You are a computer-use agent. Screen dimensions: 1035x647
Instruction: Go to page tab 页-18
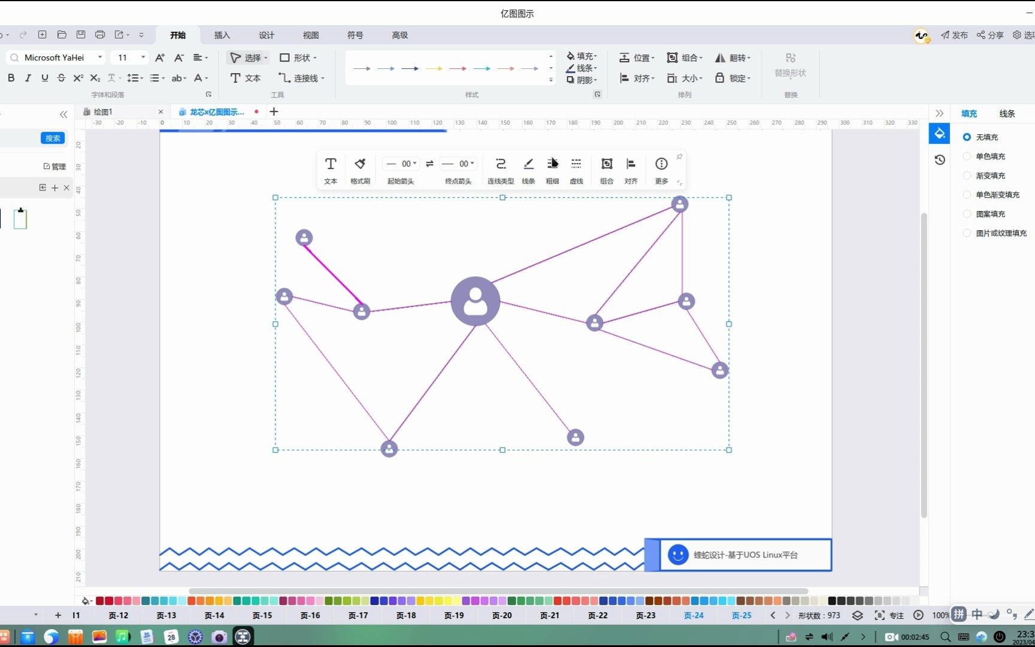[406, 615]
